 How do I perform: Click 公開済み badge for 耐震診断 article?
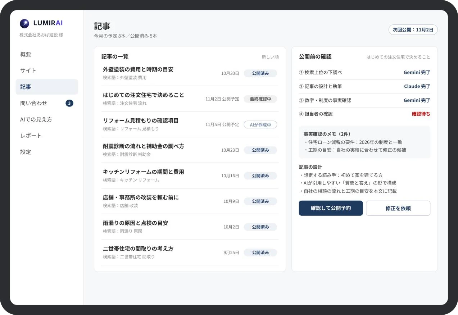260,150
